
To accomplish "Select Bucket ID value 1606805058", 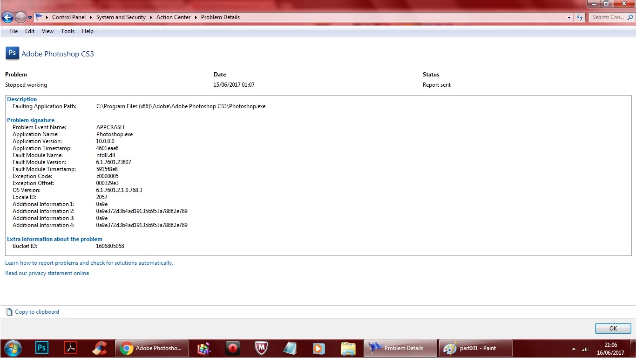I will (x=110, y=246).
